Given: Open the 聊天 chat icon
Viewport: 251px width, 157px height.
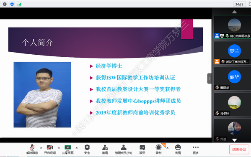Looking at the screenshot, I should click(x=142, y=149).
